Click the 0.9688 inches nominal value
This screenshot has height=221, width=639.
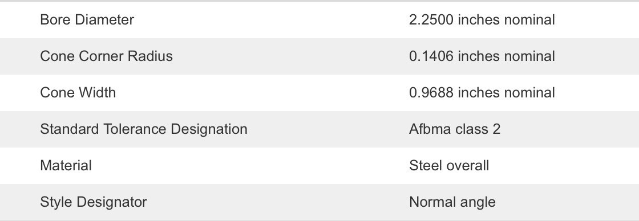click(482, 92)
